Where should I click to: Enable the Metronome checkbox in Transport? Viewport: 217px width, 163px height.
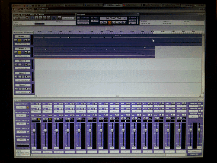click(x=130, y=18)
